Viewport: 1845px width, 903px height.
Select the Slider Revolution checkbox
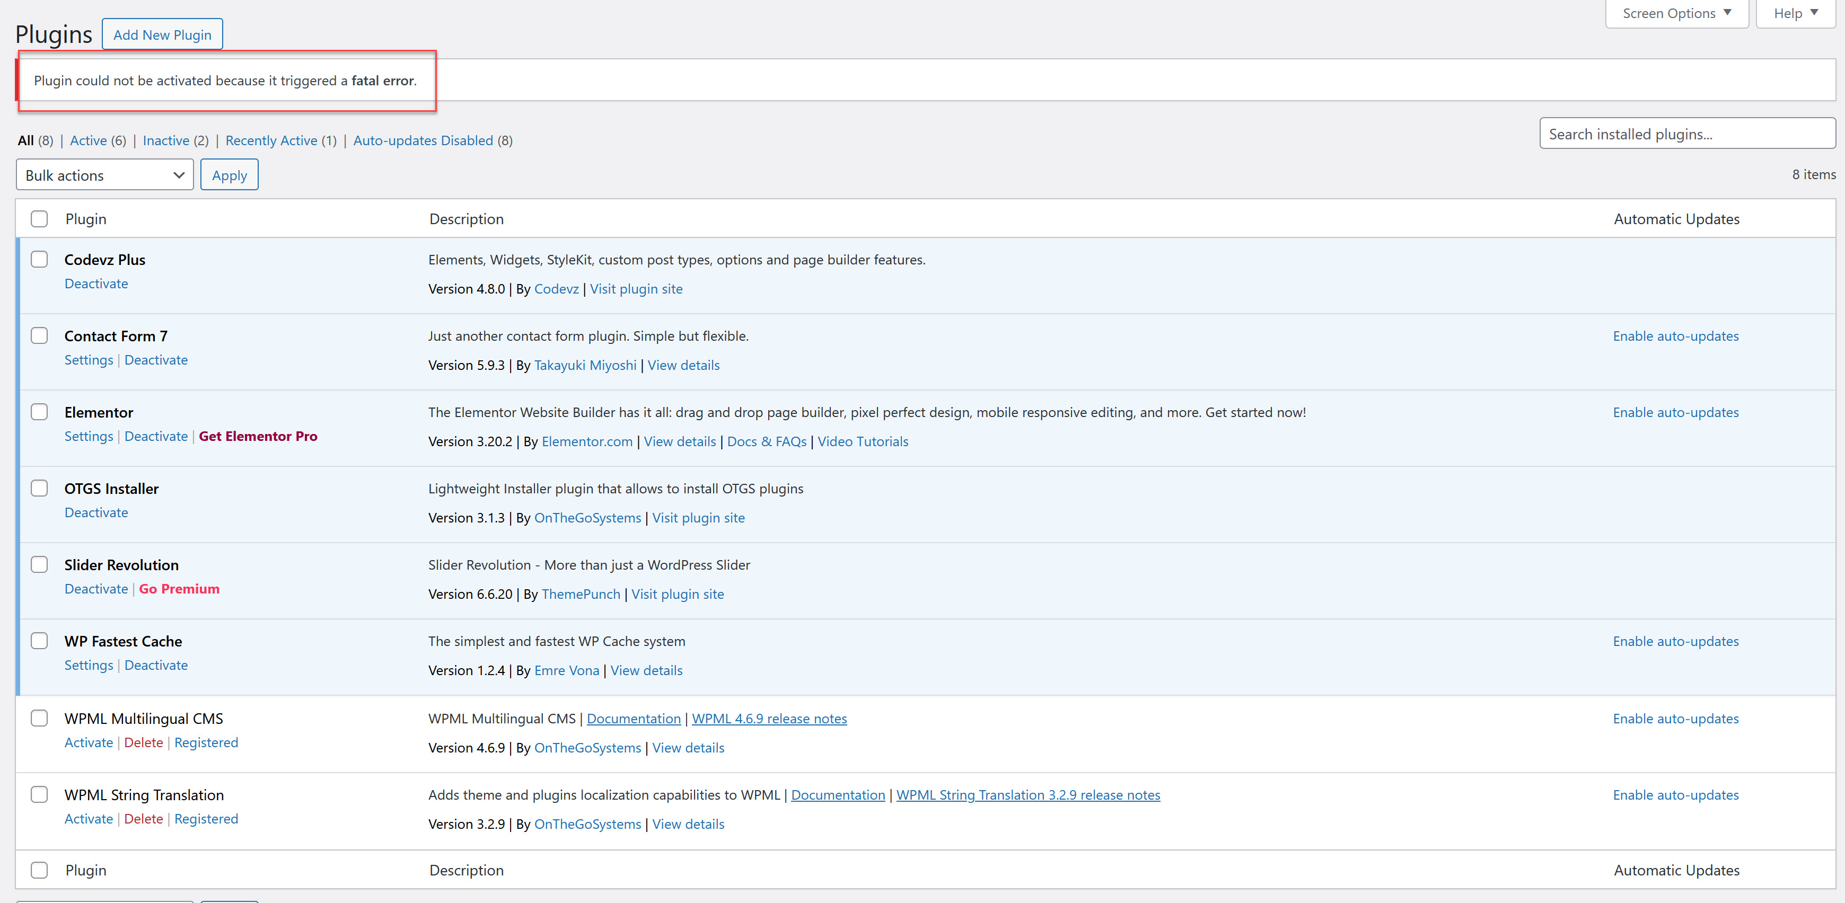pos(39,564)
